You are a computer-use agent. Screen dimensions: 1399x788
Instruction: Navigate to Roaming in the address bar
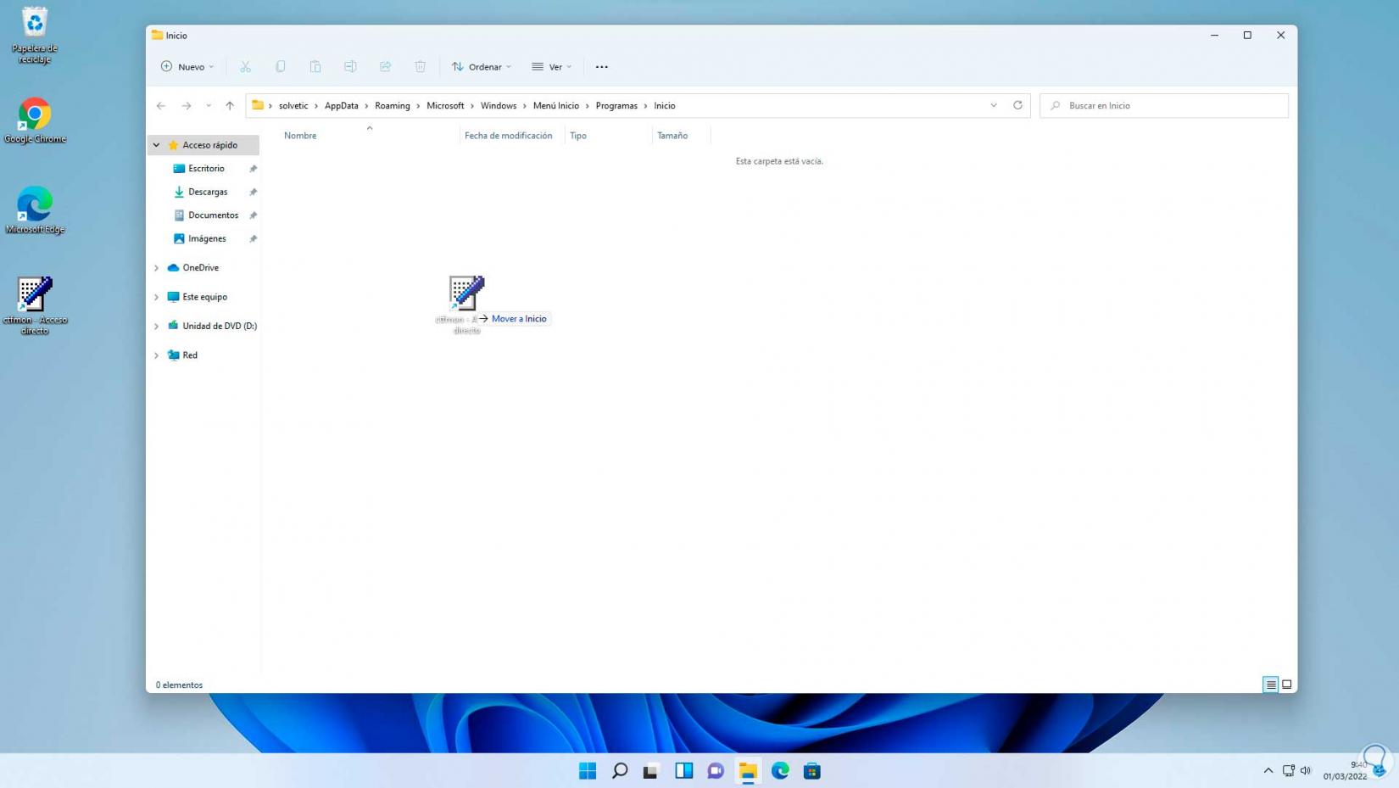pyautogui.click(x=392, y=106)
